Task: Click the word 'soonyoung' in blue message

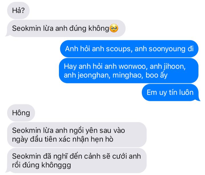Action: pyautogui.click(x=167, y=49)
